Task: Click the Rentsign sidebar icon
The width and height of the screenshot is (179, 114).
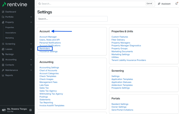Action: [x=3, y=54]
